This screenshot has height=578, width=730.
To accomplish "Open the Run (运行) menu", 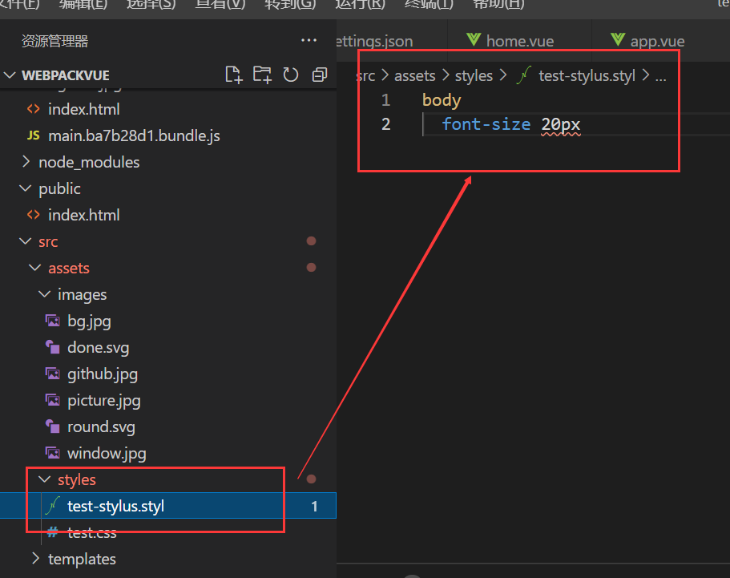I will pyautogui.click(x=361, y=5).
